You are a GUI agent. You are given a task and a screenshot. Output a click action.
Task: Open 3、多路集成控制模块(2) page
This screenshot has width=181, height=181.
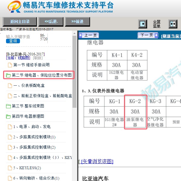(34, 147)
